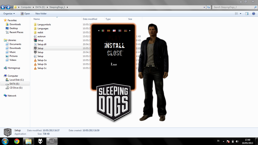Image resolution: width=258 pixels, height=145 pixels.
Task: Sort by Date modified column header
Action: (x=90, y=19)
